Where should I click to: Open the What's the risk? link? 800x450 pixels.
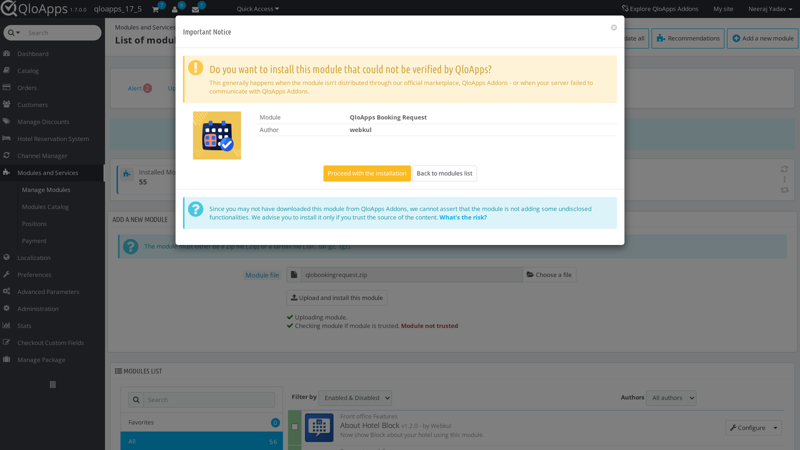[x=463, y=218]
